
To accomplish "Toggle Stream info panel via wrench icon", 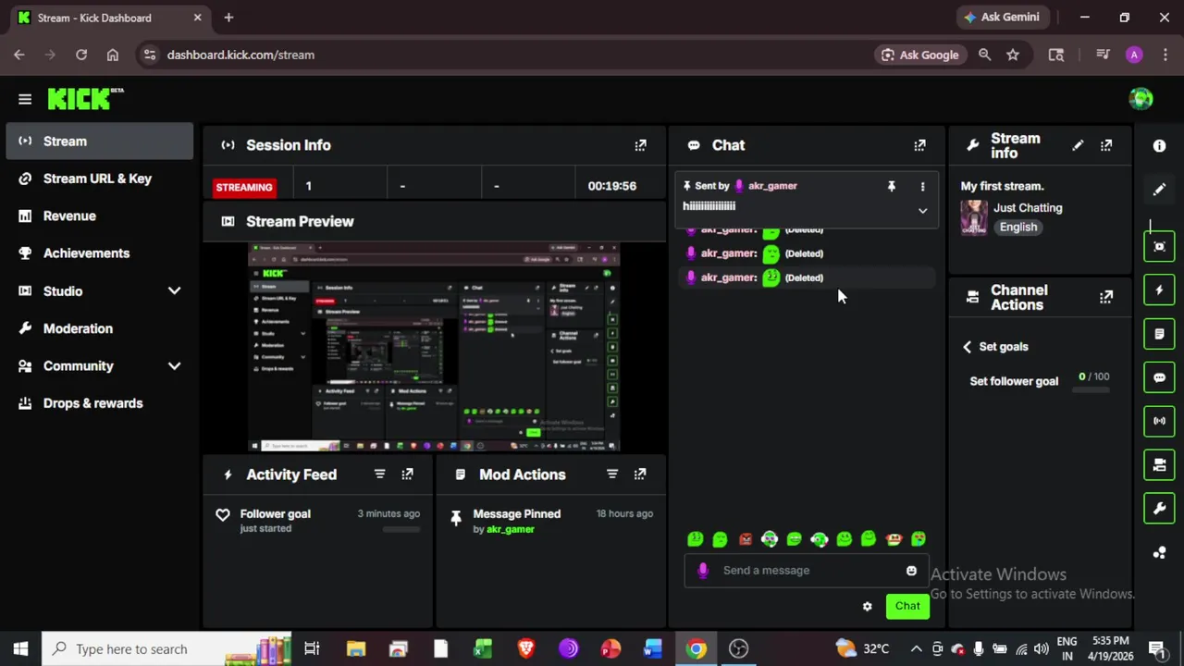I will [x=1159, y=508].
